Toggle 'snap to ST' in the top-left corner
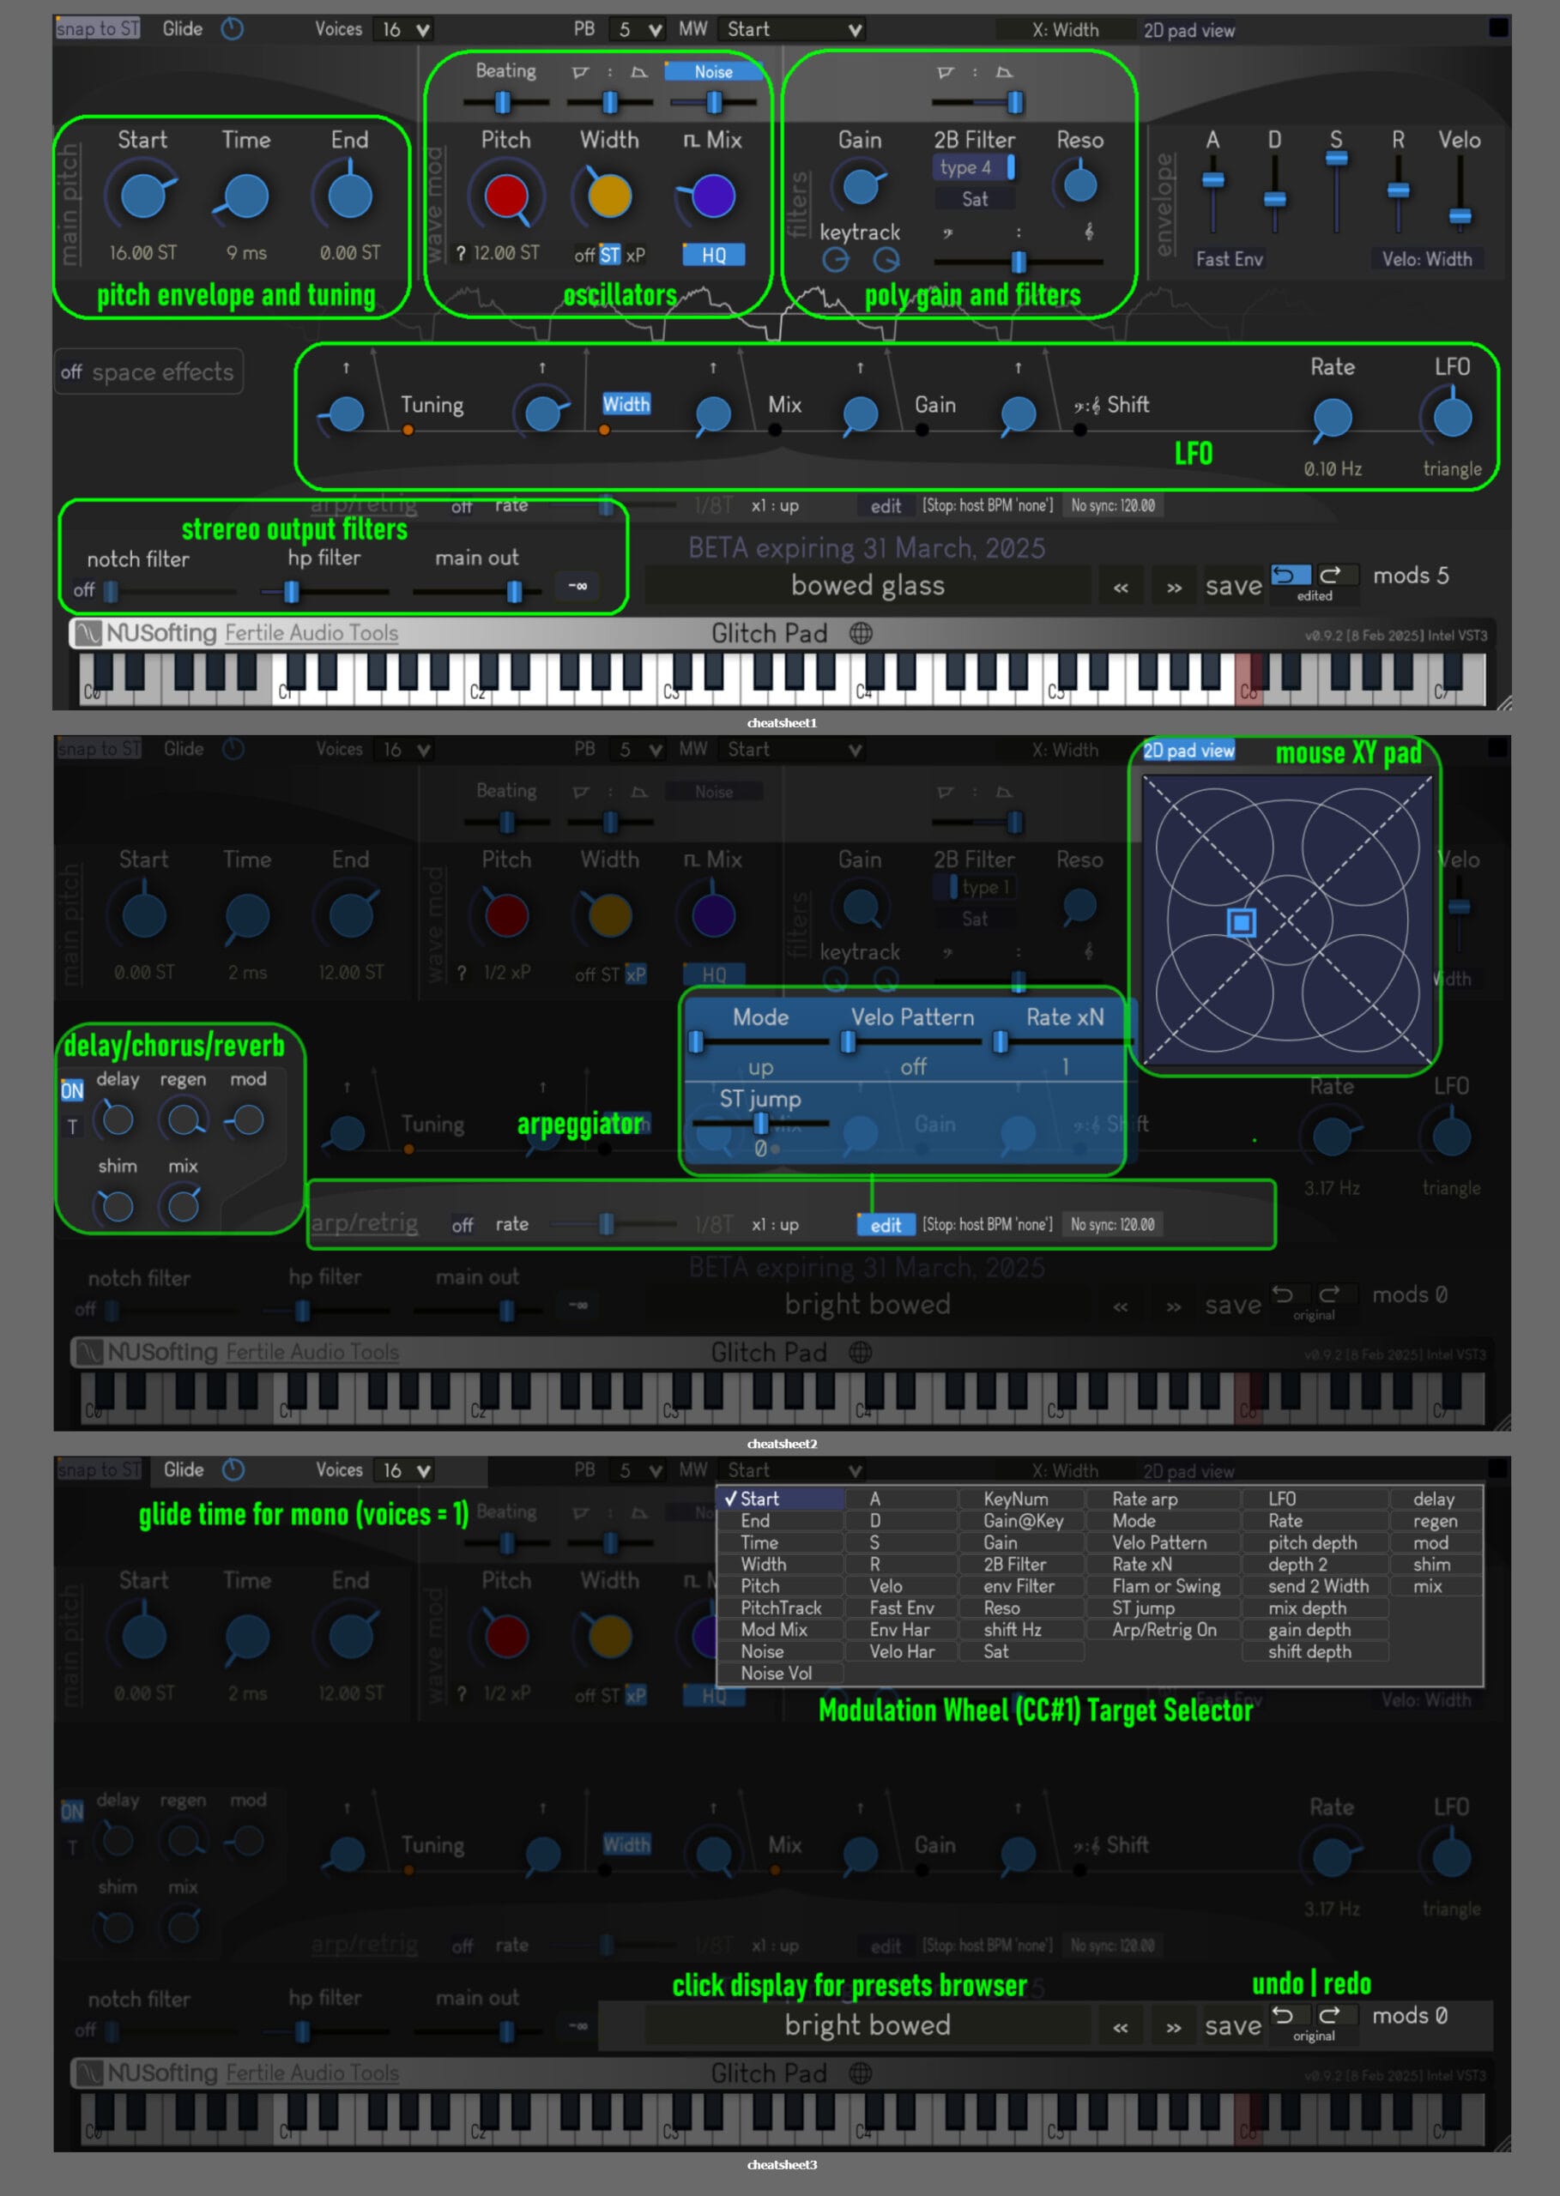 [x=97, y=29]
